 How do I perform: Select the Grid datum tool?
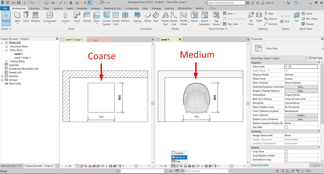coord(285,21)
